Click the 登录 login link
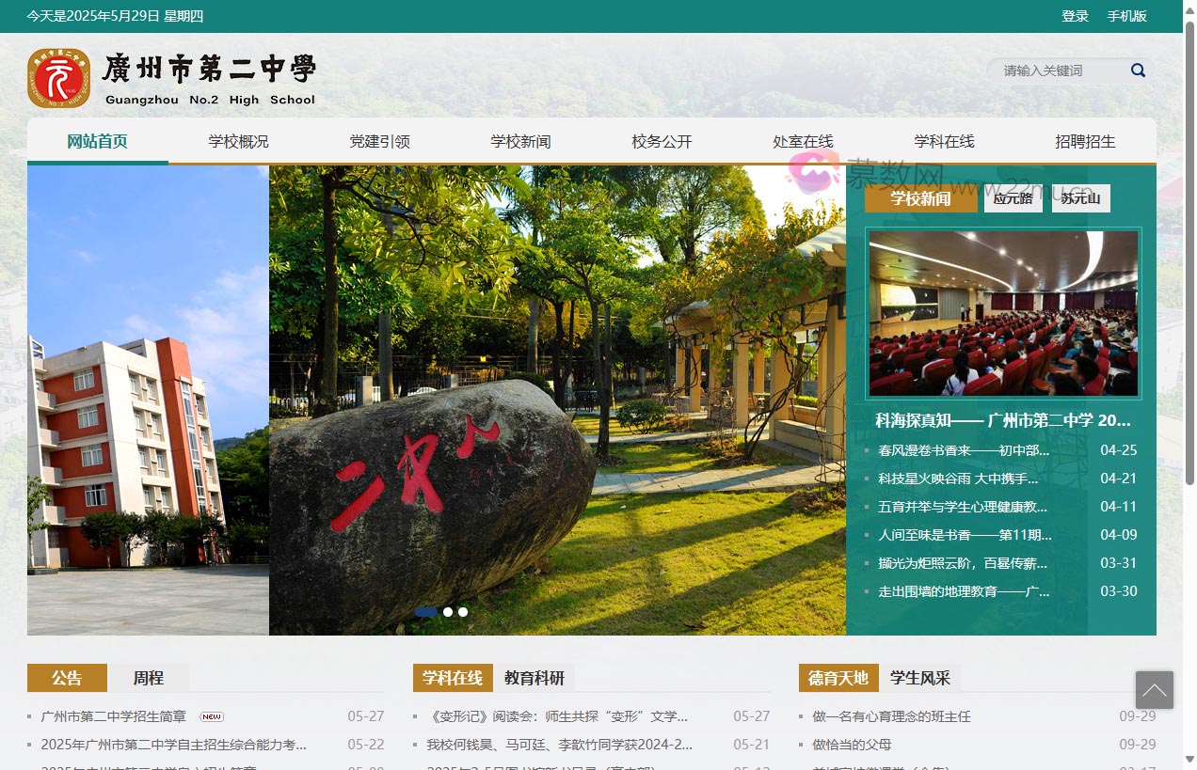The width and height of the screenshot is (1197, 770). pyautogui.click(x=1075, y=16)
